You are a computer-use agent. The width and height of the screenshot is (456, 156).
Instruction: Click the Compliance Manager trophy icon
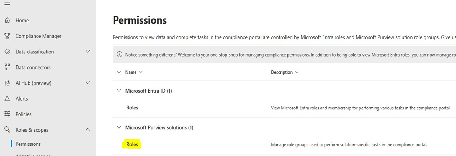pyautogui.click(x=7, y=36)
